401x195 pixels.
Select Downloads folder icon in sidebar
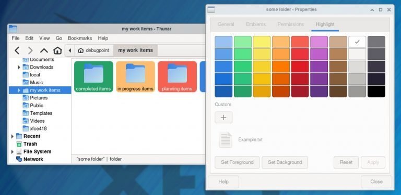26,67
